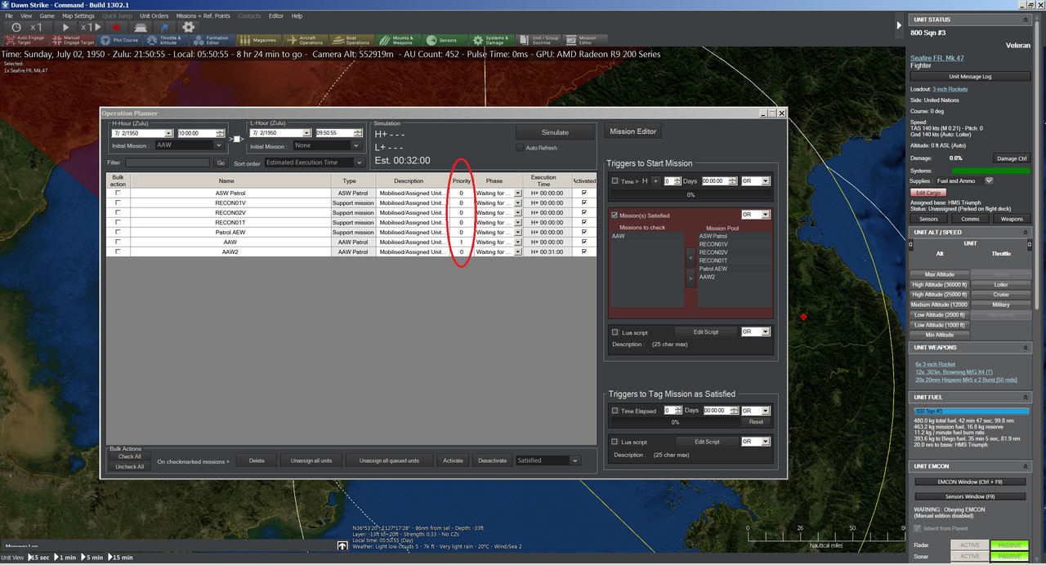Screen dimensions: 1046x565
Task: Click the Deactivate button
Action: click(x=492, y=460)
